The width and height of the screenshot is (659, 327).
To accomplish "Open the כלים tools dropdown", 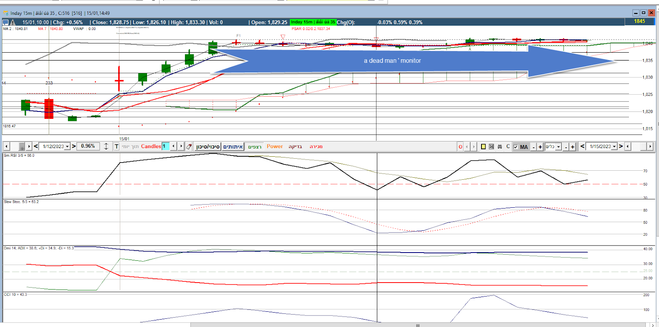I will click(x=559, y=147).
